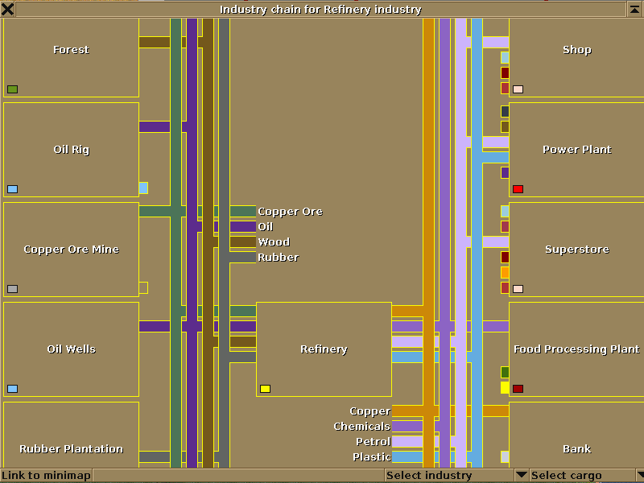The image size is (644, 483).
Task: Select the Food Processing Plant box
Action: (x=576, y=349)
